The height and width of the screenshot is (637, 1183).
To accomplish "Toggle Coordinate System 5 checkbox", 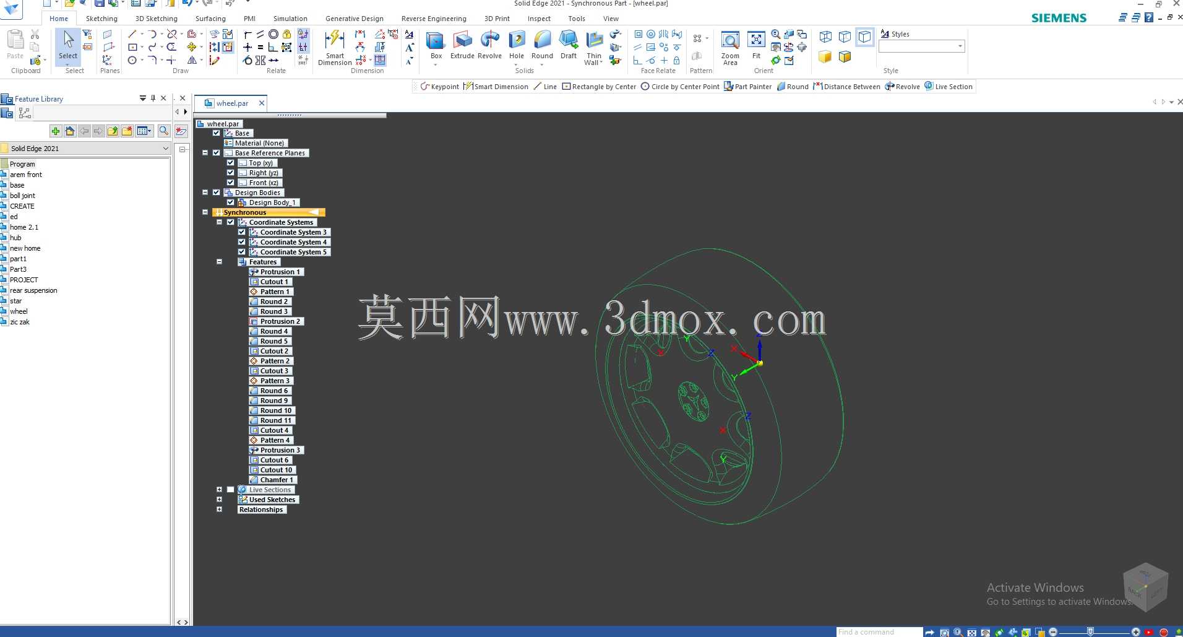I will (242, 252).
